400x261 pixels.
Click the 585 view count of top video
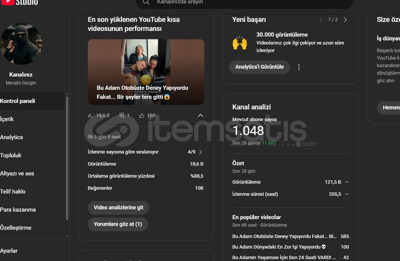[x=345, y=236]
